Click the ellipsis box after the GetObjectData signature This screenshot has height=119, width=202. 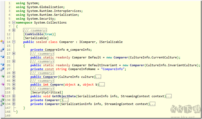point(169,96)
